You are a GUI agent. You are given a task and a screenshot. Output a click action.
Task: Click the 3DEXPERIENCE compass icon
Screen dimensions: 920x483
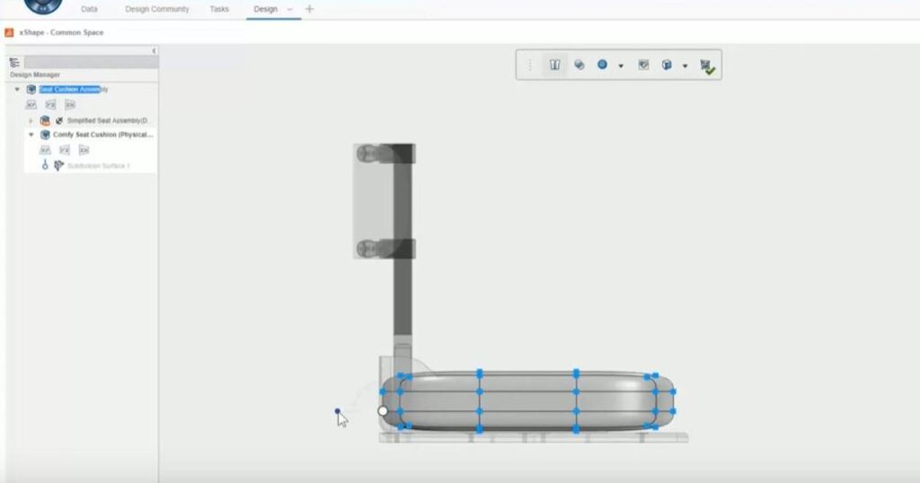[42, 5]
